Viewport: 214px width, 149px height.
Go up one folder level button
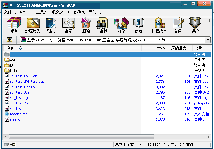[x=10, y=40]
